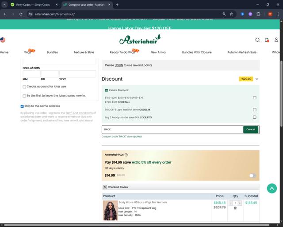283x227 pixels.
Task: Click the Happy Labor Day promo banner
Action: pyautogui.click(x=140, y=28)
